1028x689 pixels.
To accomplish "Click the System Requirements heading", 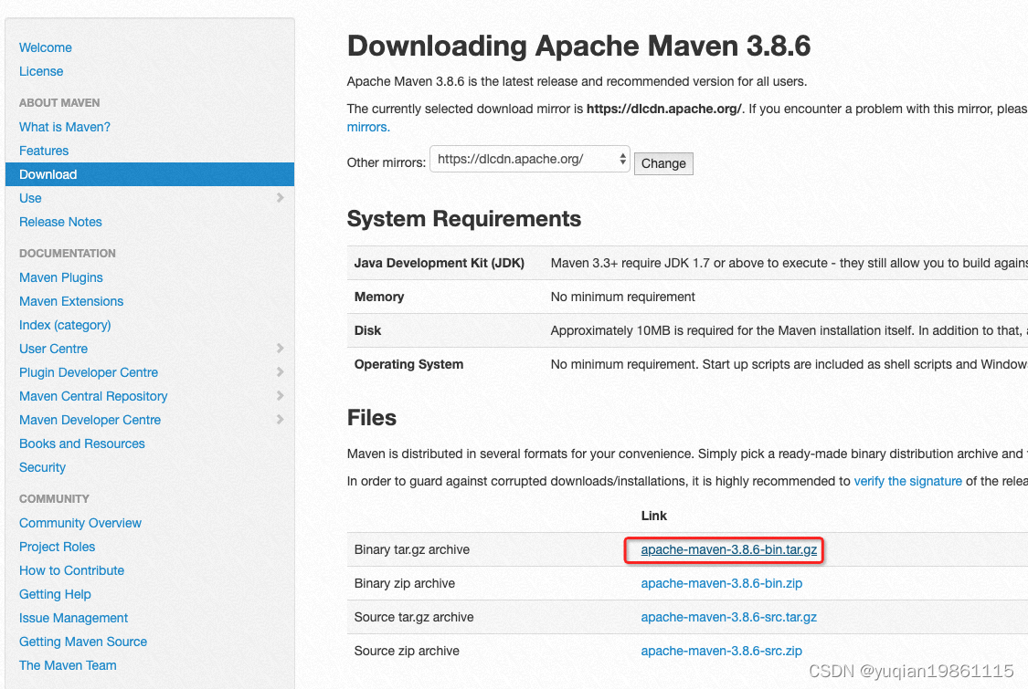I will 464,219.
